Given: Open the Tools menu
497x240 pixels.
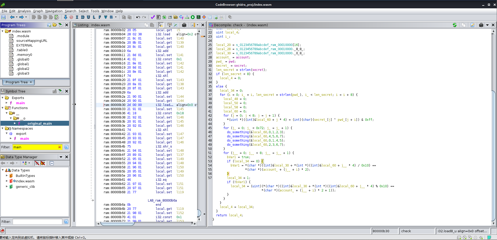Looking at the screenshot, I should click(95, 11).
